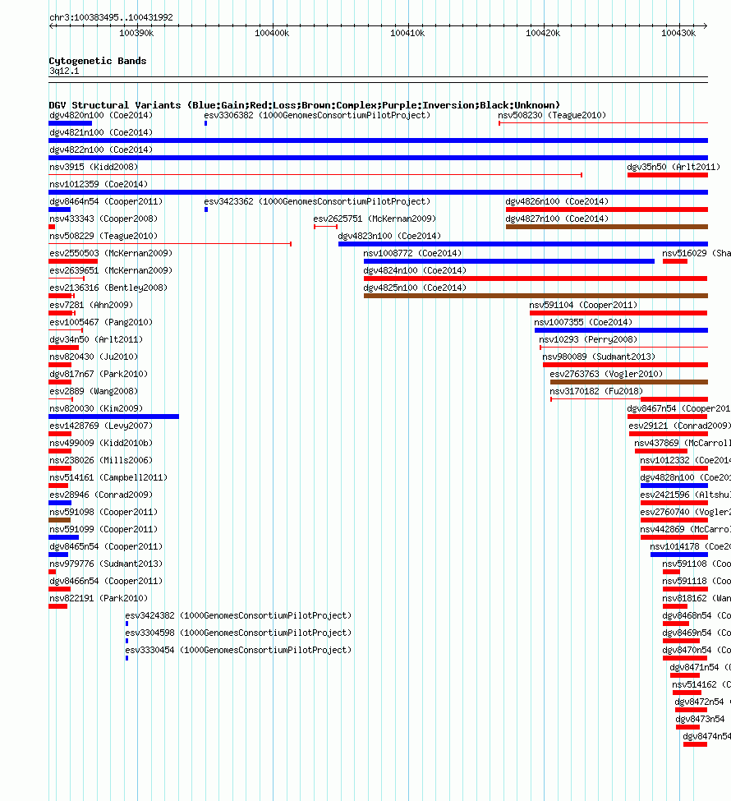Select esv29121 (Conrad2009) variant
Viewport: 731px width, 801px height.
679,426
